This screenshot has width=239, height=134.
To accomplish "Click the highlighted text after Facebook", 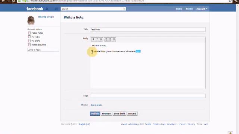I will pos(138,51).
